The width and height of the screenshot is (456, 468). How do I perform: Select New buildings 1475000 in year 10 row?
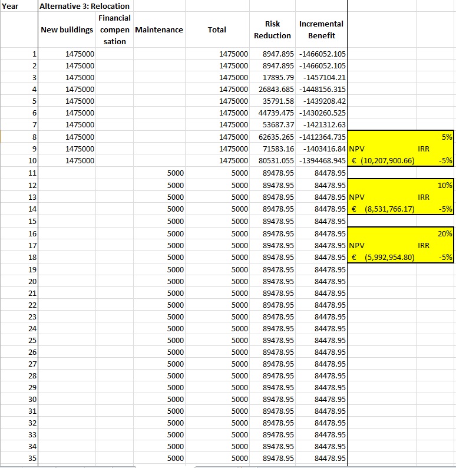point(67,160)
